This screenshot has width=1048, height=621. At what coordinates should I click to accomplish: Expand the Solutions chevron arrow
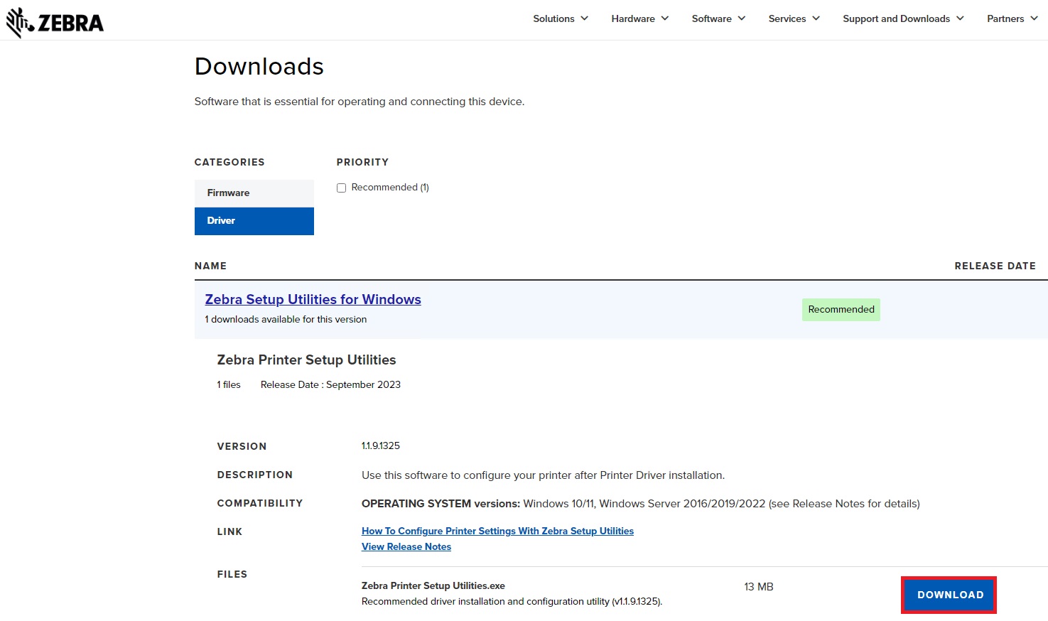(x=584, y=18)
